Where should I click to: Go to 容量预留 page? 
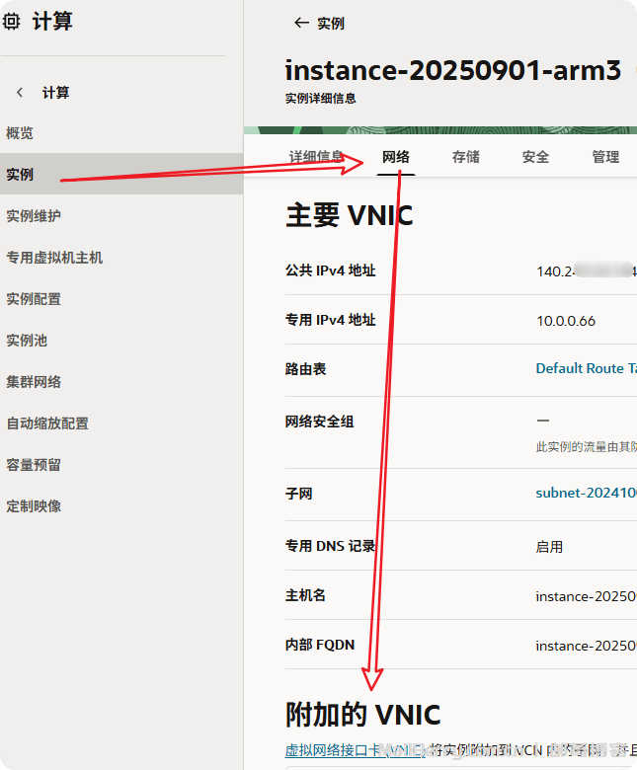(34, 465)
